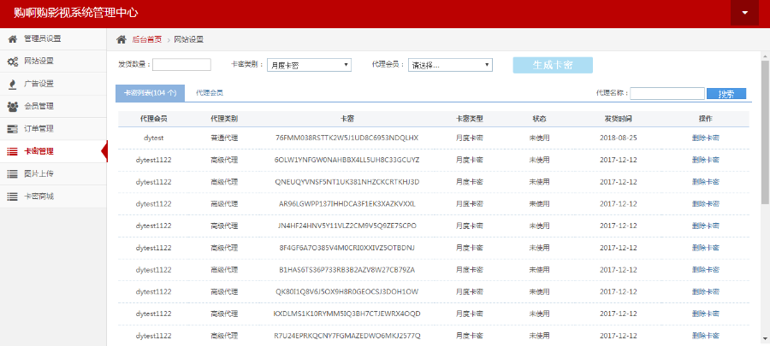Screen dimensions: 770x346
Task: Go to 后台首页 breadcrumb link
Action: [147, 39]
